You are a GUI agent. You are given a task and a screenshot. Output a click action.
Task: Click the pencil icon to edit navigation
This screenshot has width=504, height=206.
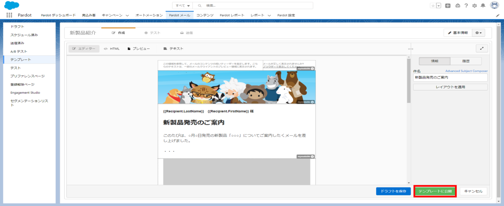[497, 15]
